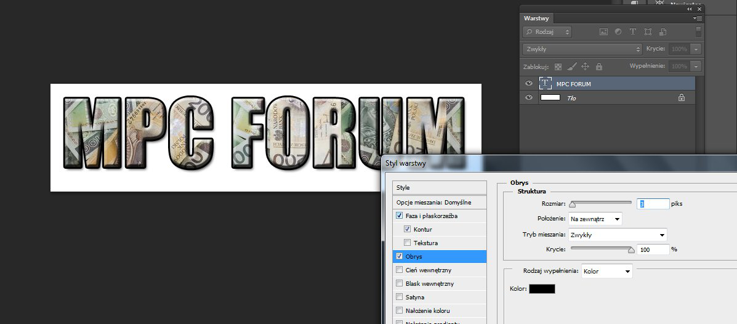Image resolution: width=737 pixels, height=324 pixels.
Task: Filter layers by pixel layers icon
Action: point(604,32)
